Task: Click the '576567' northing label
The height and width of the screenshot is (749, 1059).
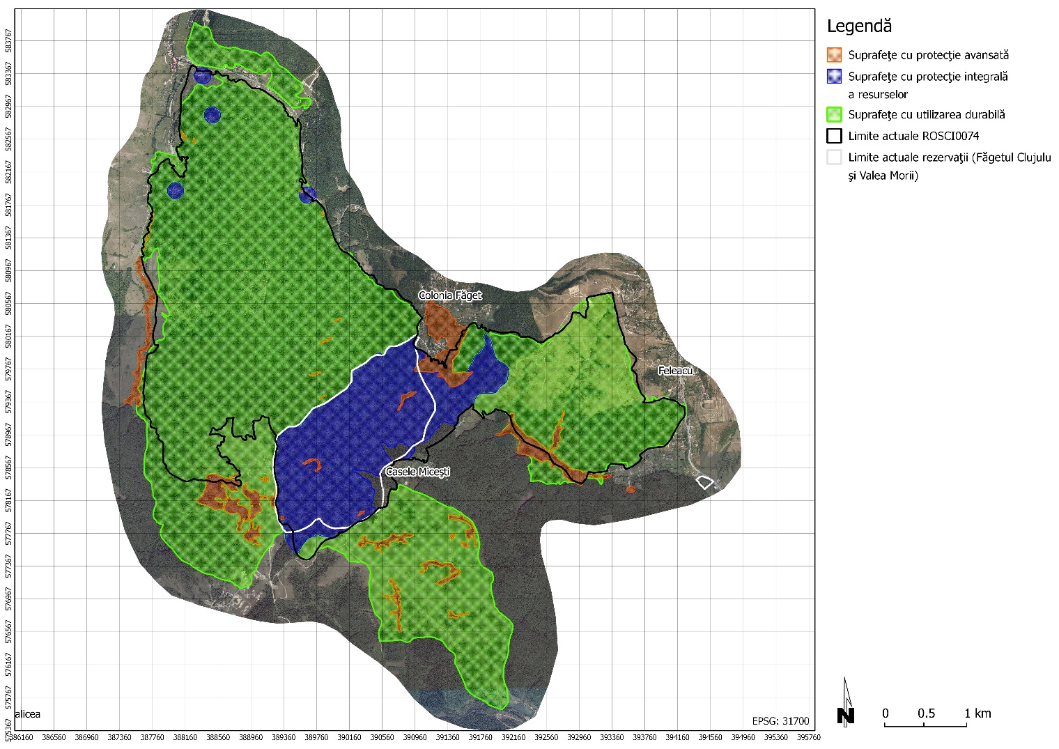Action: (8, 631)
